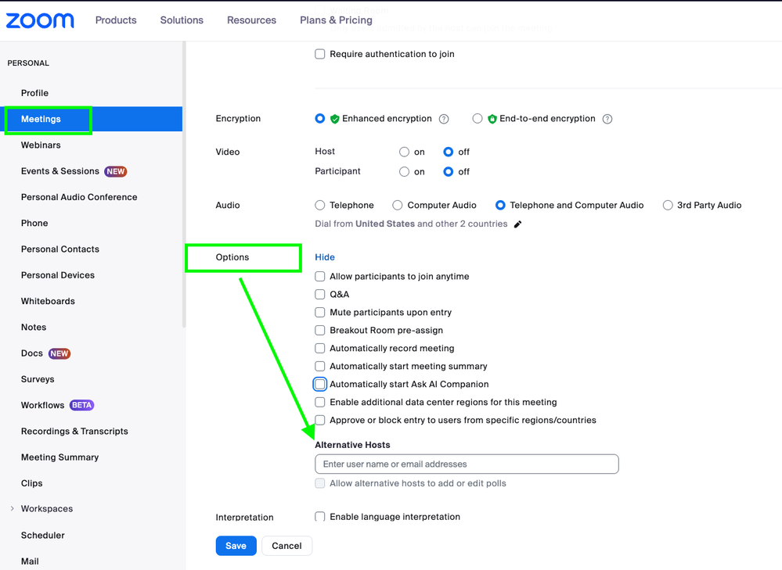Screen dimensions: 782x570
Task: Click the NEW badge beside Events & Sessions
Action: click(x=116, y=171)
